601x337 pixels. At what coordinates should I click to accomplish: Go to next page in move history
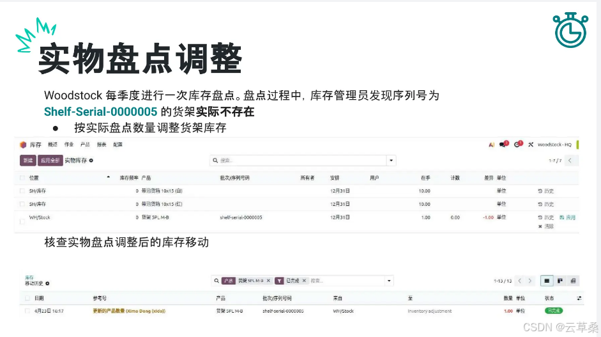529,281
